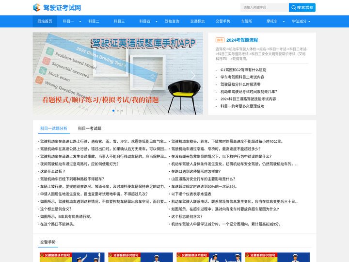Open the third 交通警察手势信号 thumbnail
This screenshot has height=262, width=349.
coord(209,257)
